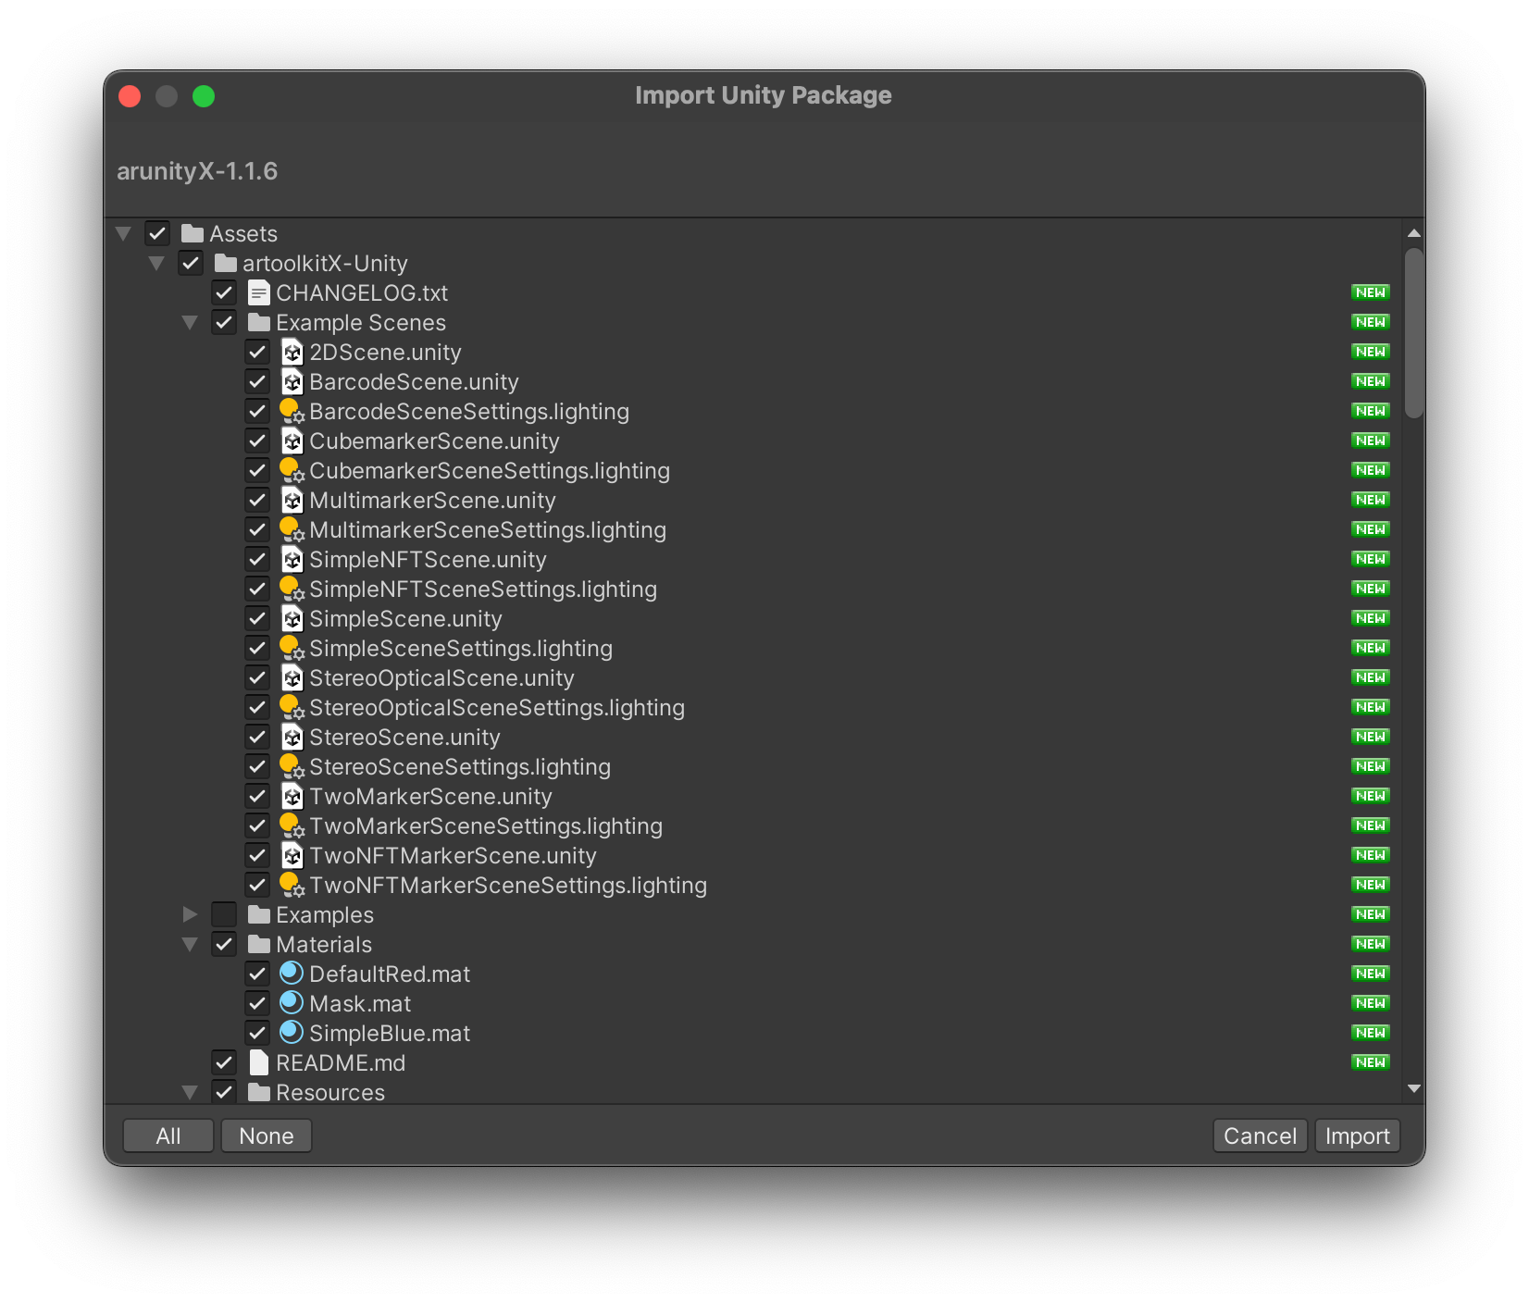This screenshot has height=1303, width=1529.
Task: Click the Assets folder icon
Action: [193, 233]
